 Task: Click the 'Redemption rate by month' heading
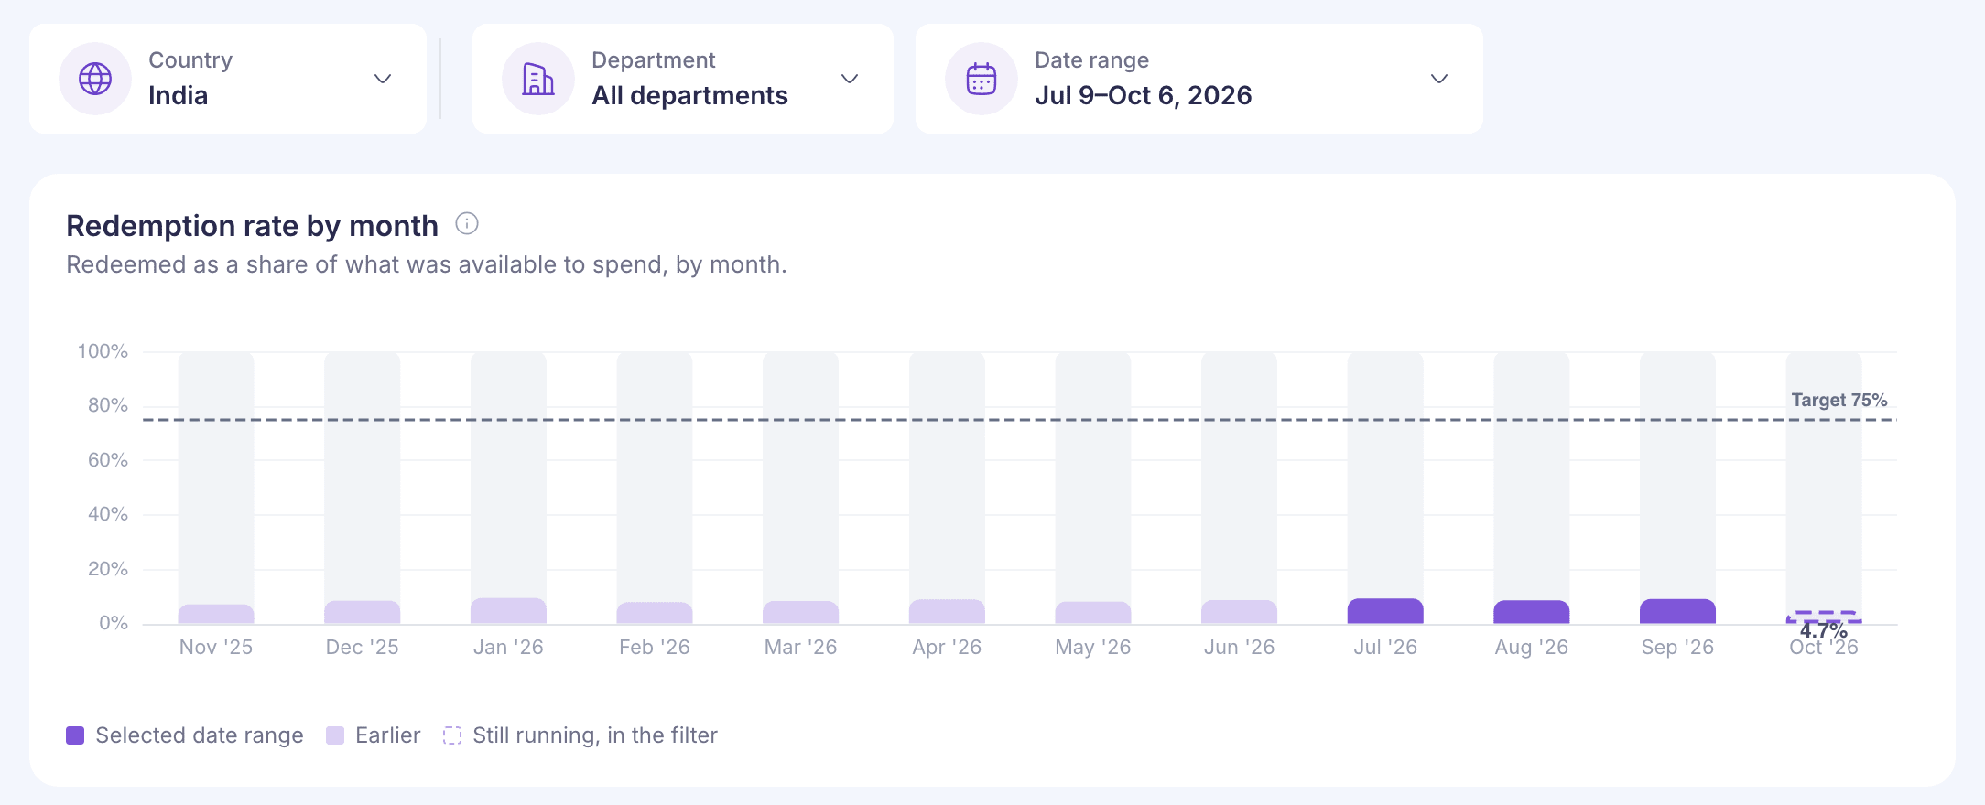click(253, 226)
